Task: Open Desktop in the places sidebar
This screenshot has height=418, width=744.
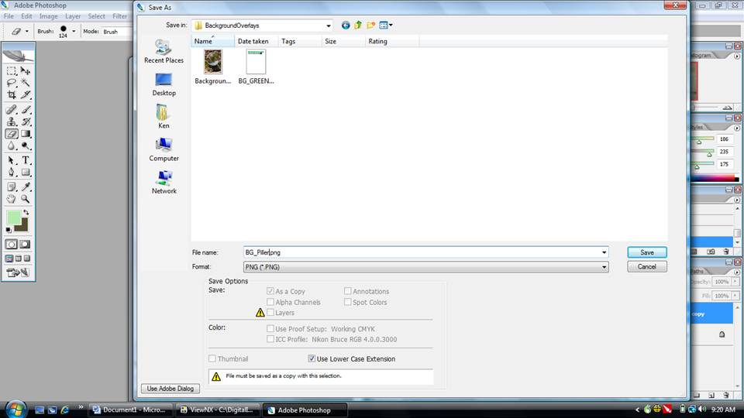Action: [x=164, y=84]
